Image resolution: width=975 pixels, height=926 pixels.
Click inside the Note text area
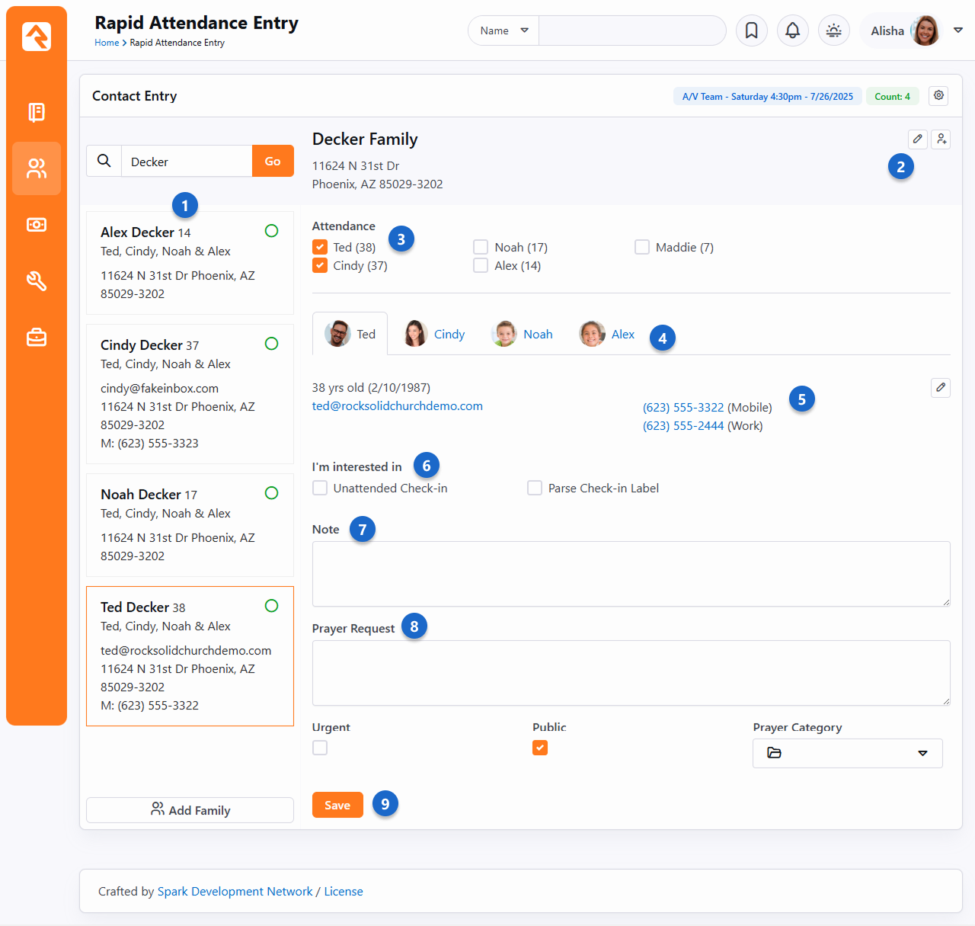point(631,574)
